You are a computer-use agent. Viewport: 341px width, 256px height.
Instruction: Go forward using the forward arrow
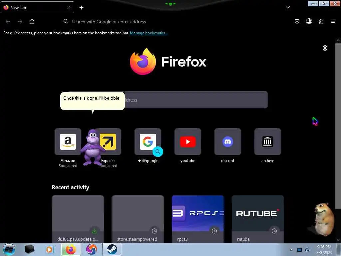pos(20,22)
